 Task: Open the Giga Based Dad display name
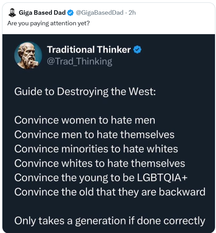42,13
